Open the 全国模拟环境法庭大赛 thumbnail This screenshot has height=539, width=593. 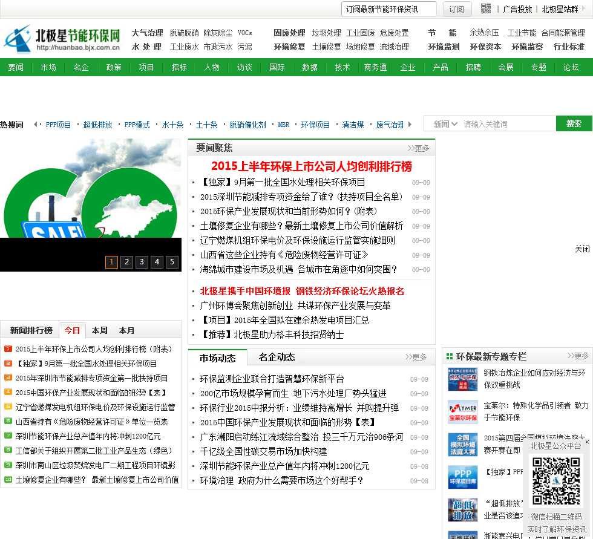[462, 445]
